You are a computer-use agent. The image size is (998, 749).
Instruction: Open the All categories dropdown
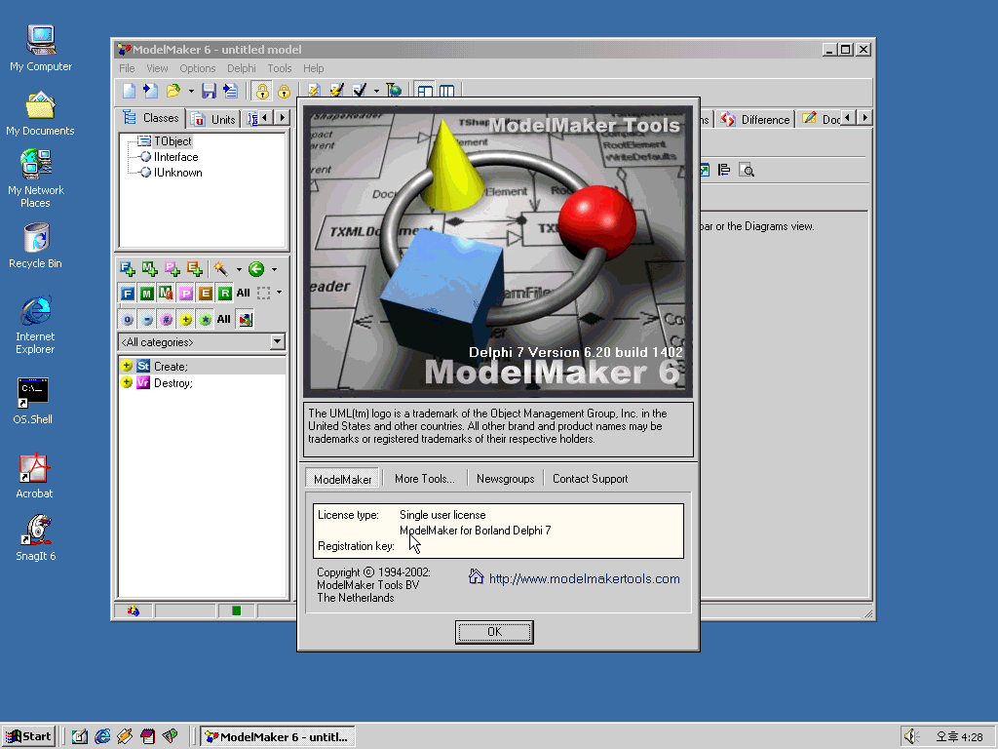(x=277, y=342)
